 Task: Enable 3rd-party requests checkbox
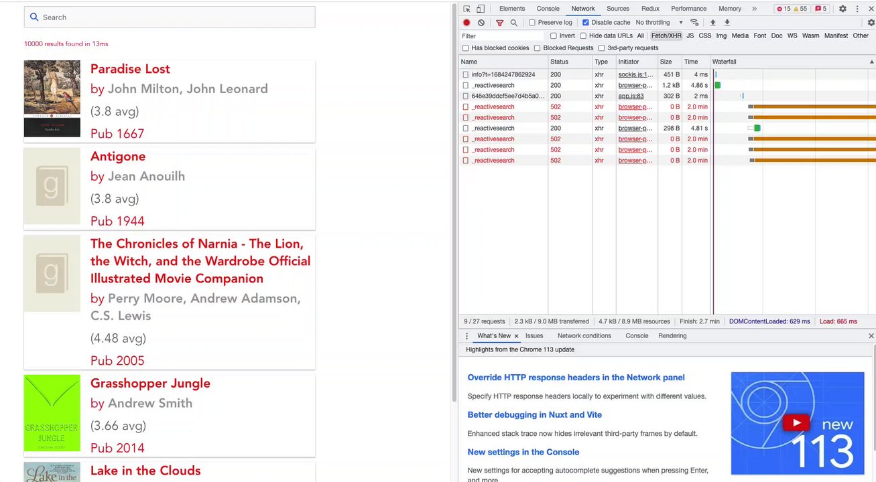(x=602, y=48)
